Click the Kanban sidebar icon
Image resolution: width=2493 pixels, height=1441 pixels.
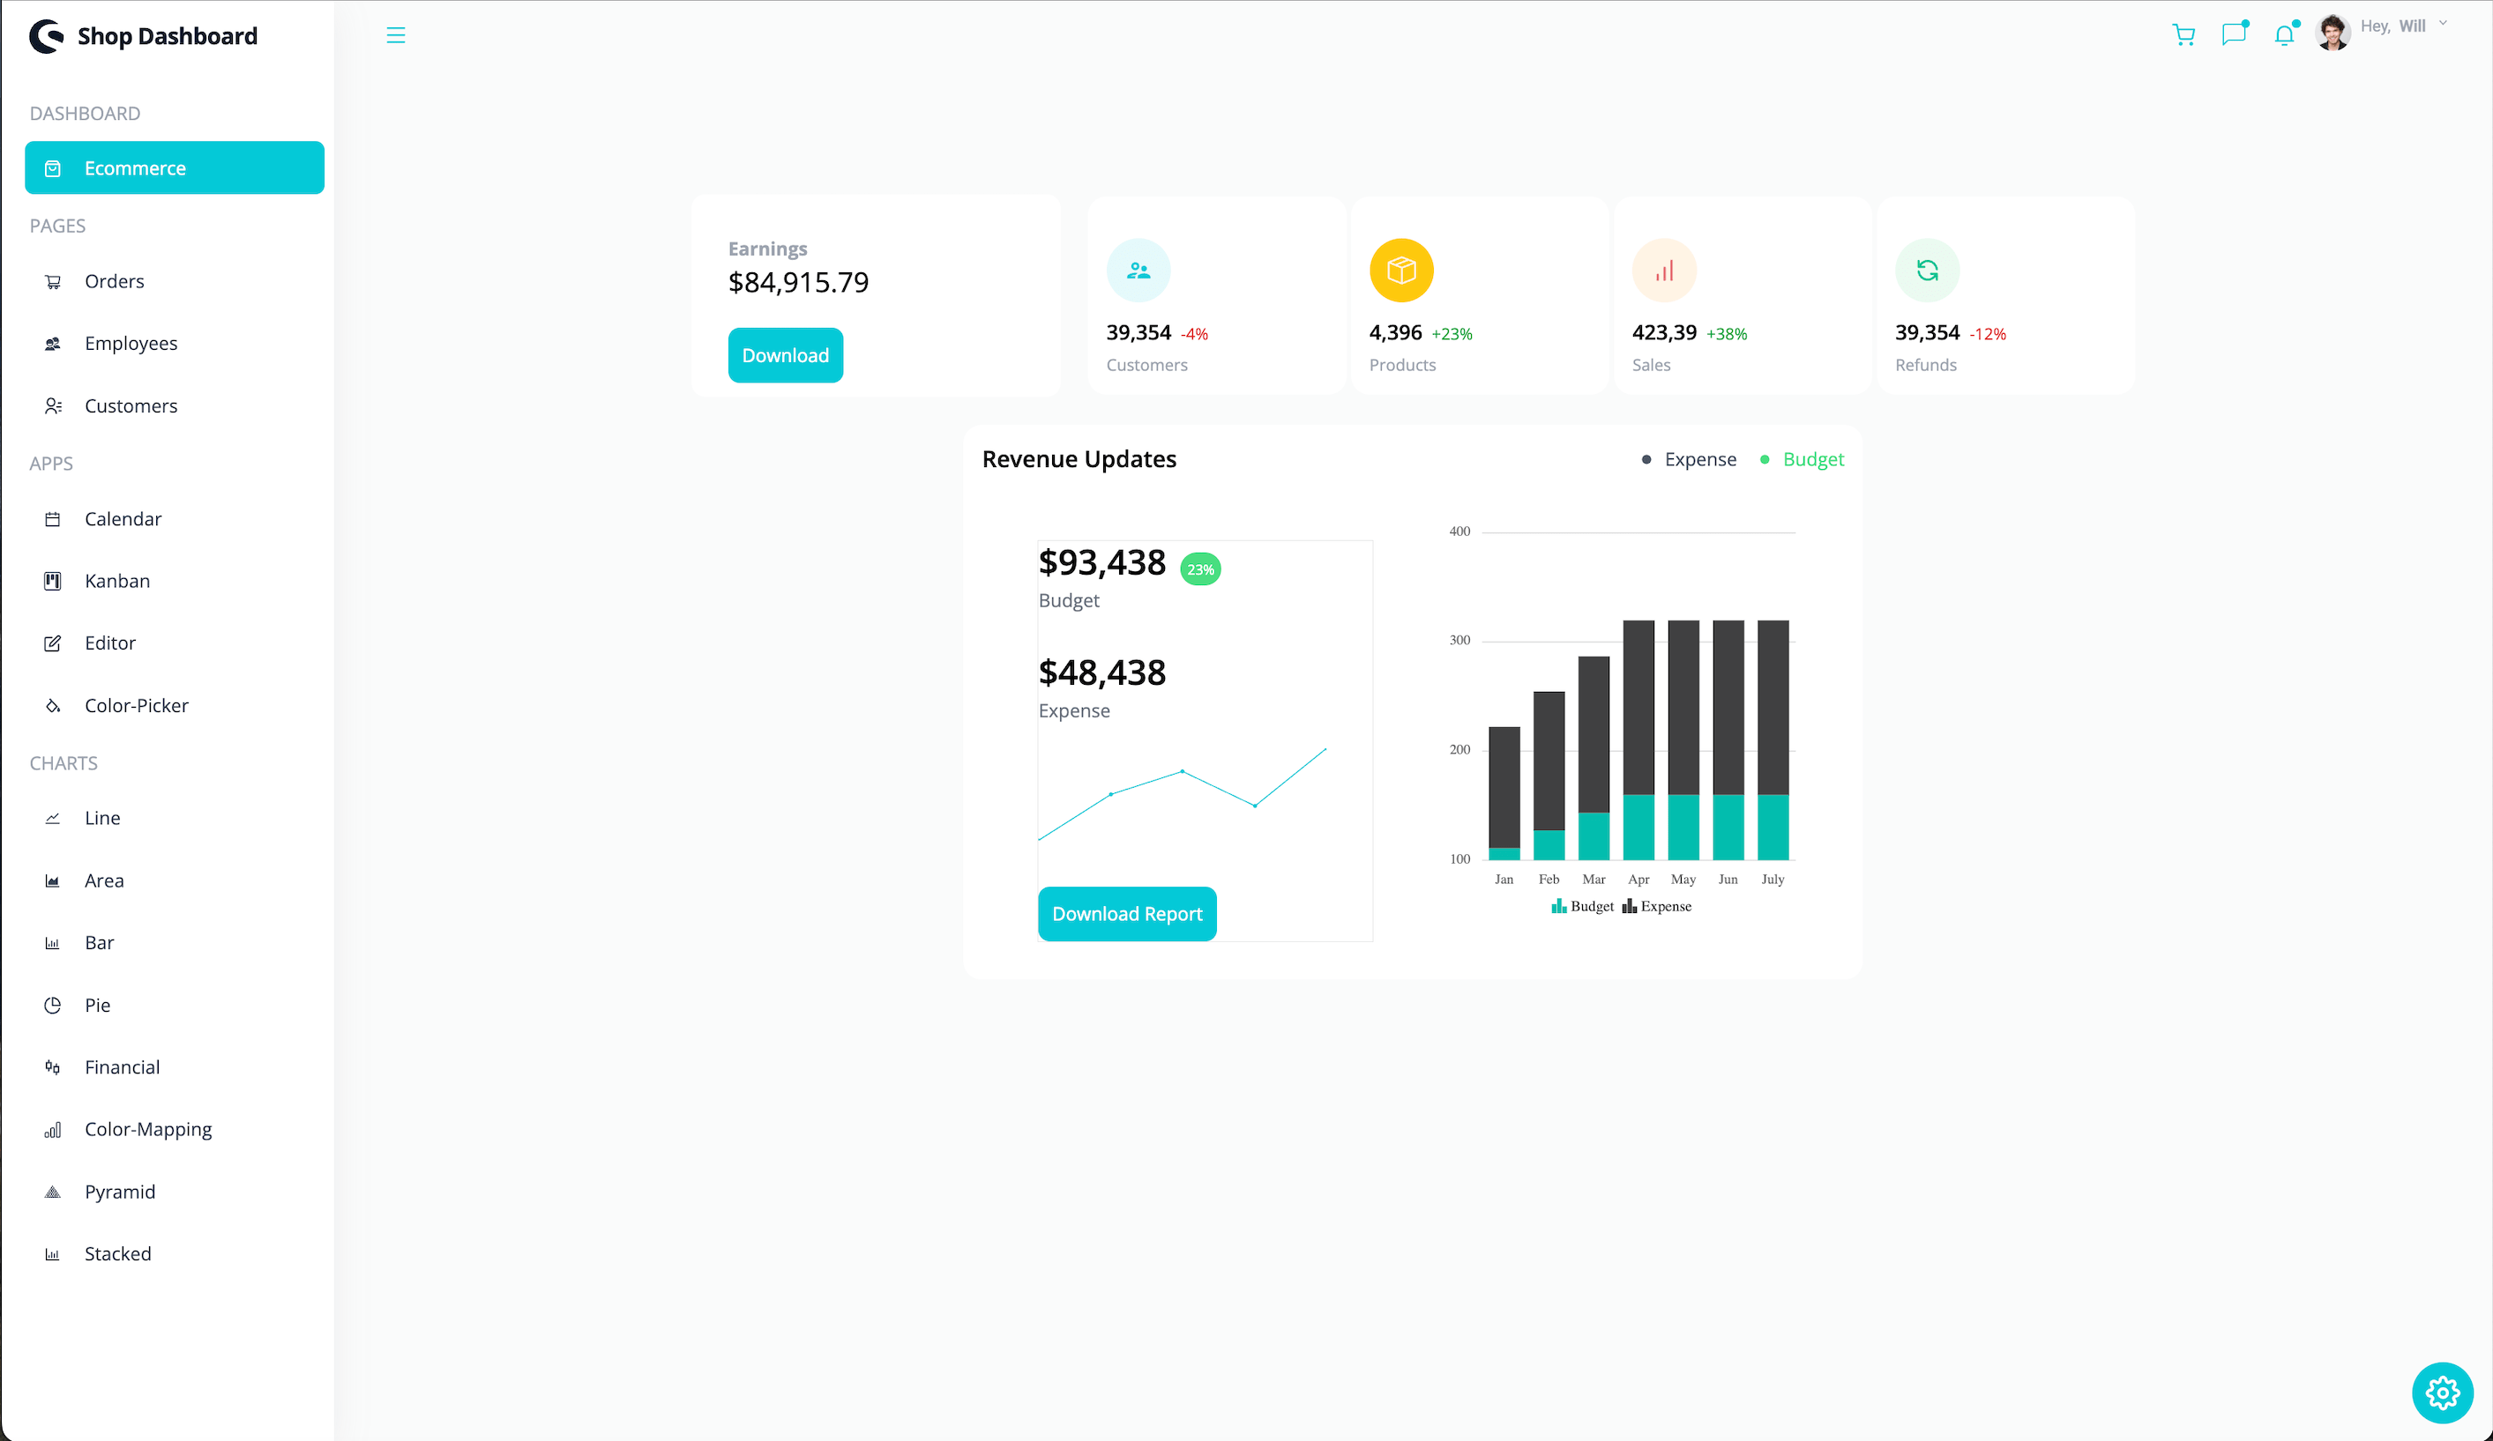click(55, 580)
